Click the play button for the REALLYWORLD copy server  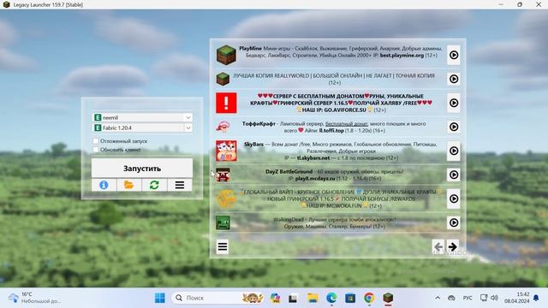(x=453, y=79)
